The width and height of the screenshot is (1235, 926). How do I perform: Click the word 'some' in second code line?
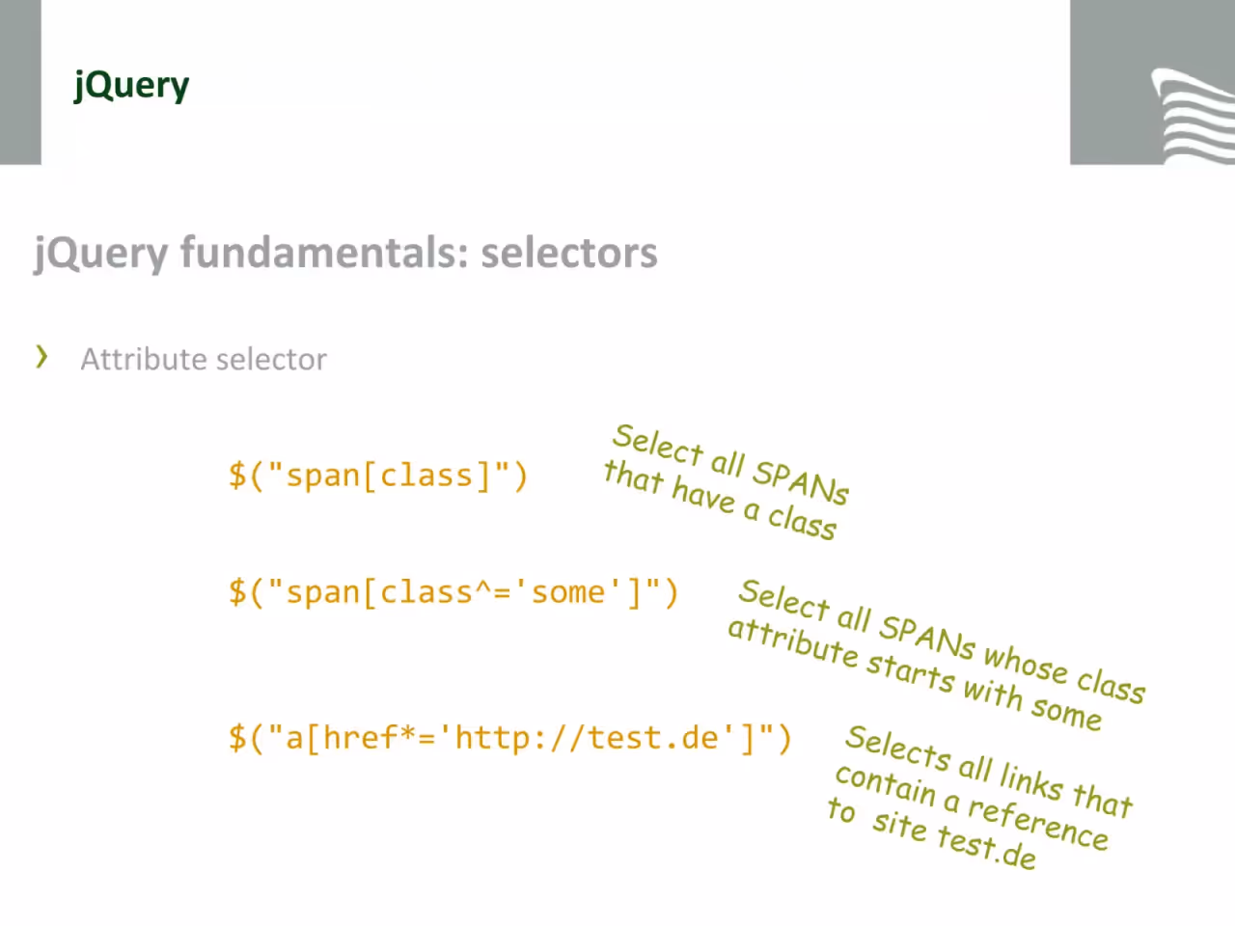(x=568, y=592)
